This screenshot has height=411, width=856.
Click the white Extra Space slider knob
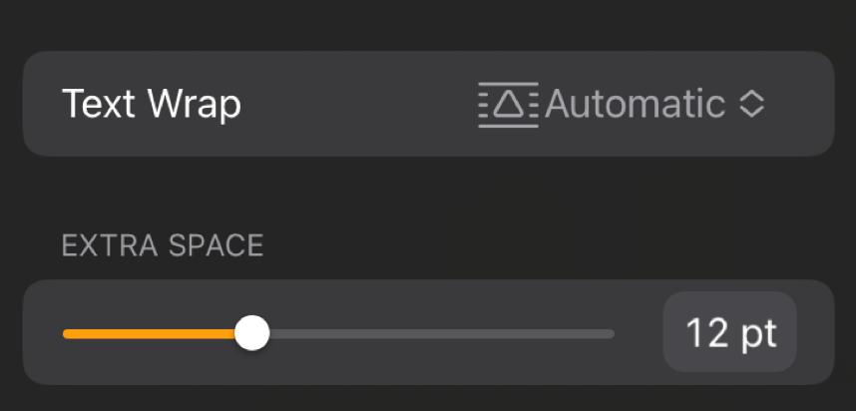coord(252,333)
